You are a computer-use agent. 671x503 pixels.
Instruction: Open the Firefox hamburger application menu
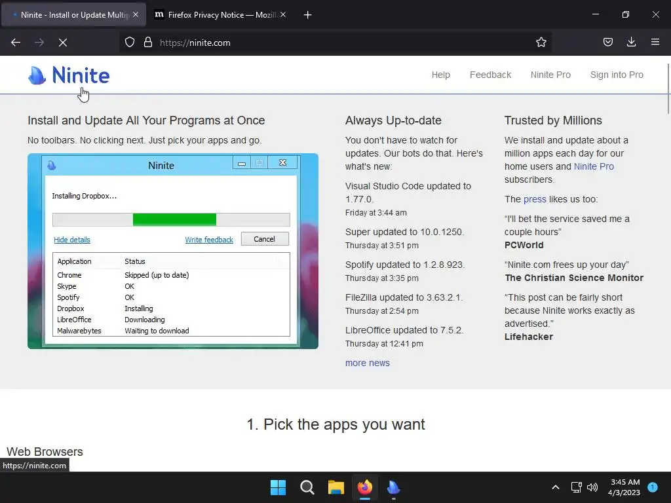click(655, 43)
